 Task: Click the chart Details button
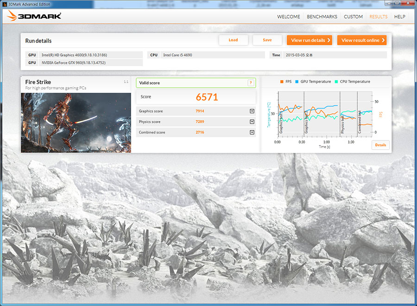[380, 145]
